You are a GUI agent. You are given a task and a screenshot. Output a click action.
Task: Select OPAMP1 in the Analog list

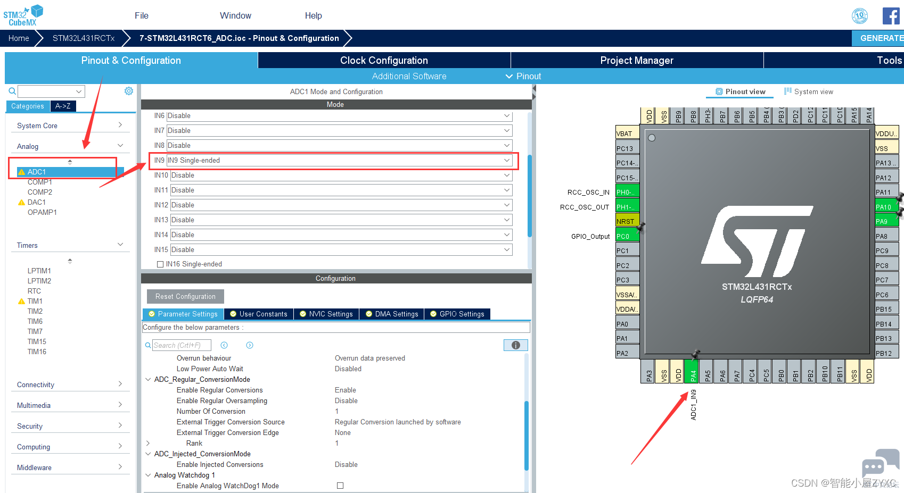(42, 212)
